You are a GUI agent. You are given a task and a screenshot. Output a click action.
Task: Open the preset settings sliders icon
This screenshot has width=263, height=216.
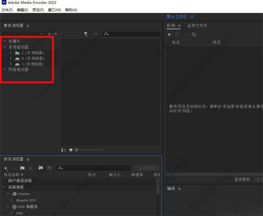[x=30, y=168]
